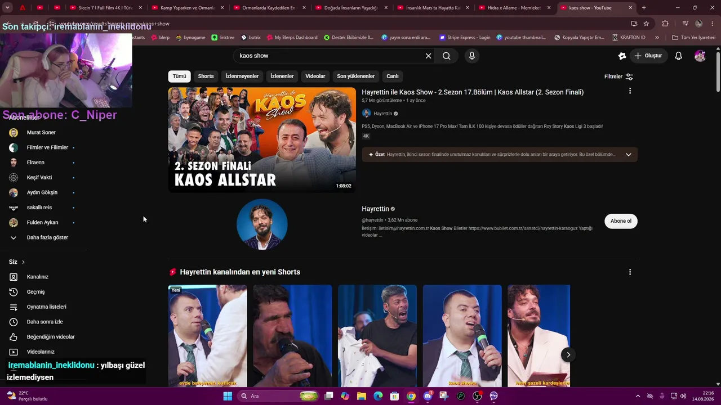Play the Kaos Allstar video thumbnail
721x405 pixels.
point(262,140)
